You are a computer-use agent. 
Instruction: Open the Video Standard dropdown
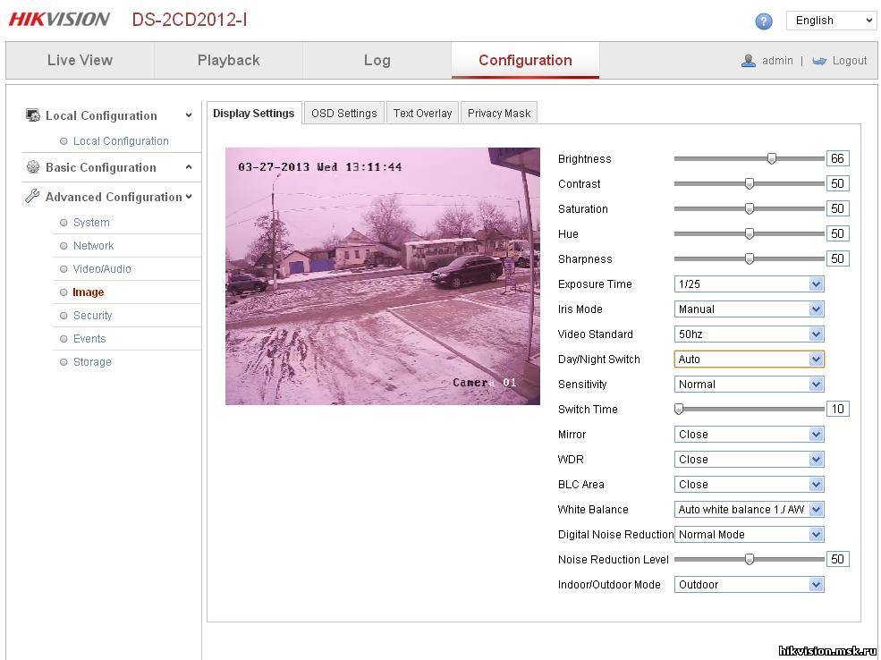tap(749, 334)
